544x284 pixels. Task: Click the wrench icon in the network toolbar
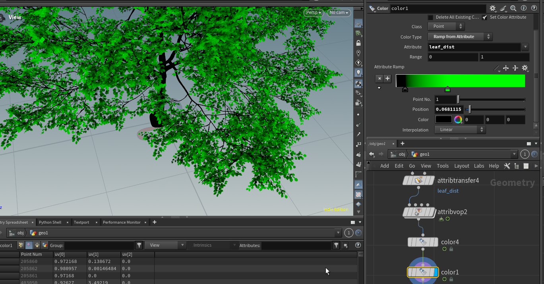click(507, 166)
